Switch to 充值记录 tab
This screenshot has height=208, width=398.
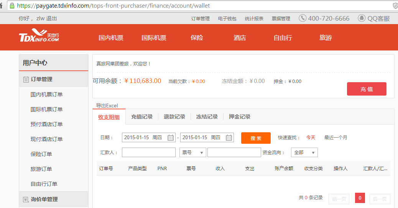[x=141, y=117]
